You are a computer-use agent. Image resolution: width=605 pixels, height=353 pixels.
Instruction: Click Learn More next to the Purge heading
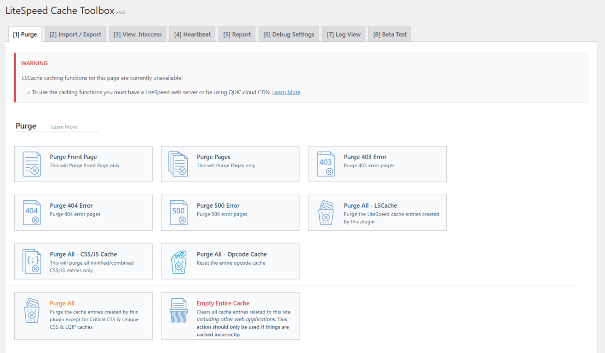tap(63, 126)
